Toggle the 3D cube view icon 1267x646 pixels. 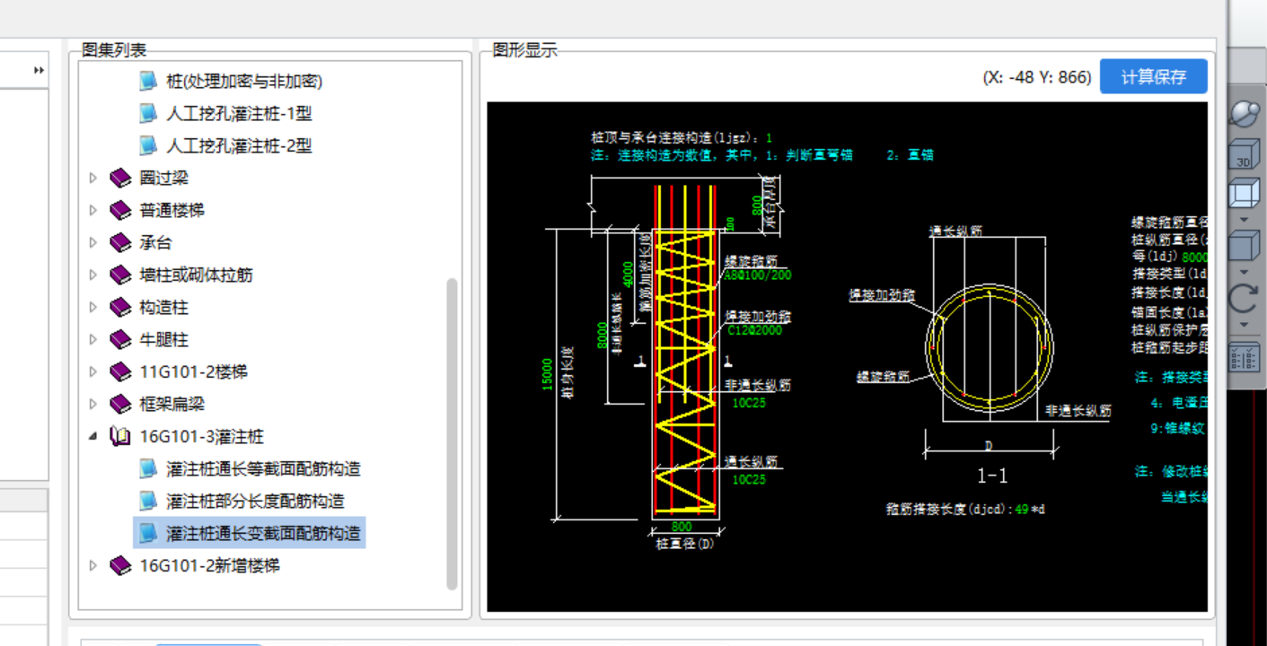click(1244, 154)
